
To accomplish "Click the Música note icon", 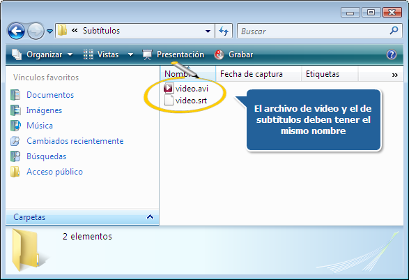I will [15, 126].
